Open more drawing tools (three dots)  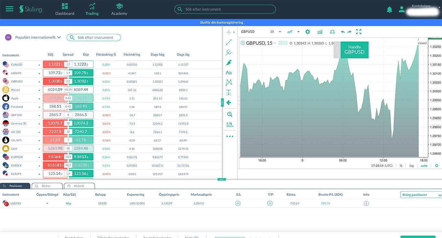(x=230, y=136)
